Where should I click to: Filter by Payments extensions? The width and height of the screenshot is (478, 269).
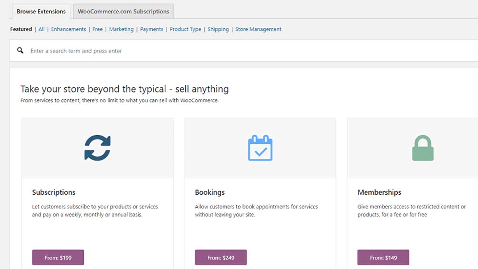152,29
